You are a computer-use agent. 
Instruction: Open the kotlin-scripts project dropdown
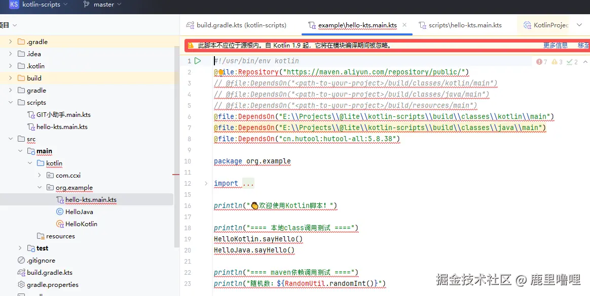tap(45, 5)
